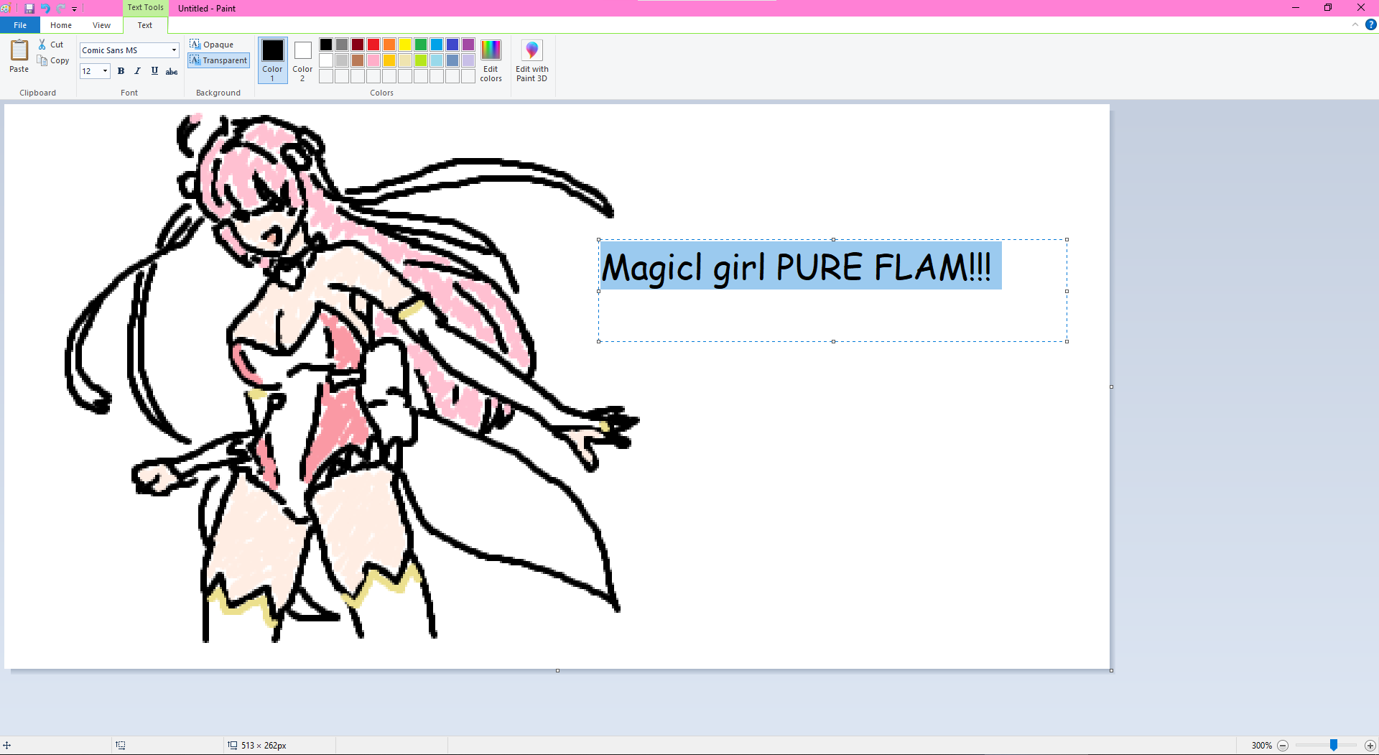Viewport: 1379px width, 755px height.
Task: Expand Customize Quick Access Toolbar menu
Action: pyautogui.click(x=74, y=9)
